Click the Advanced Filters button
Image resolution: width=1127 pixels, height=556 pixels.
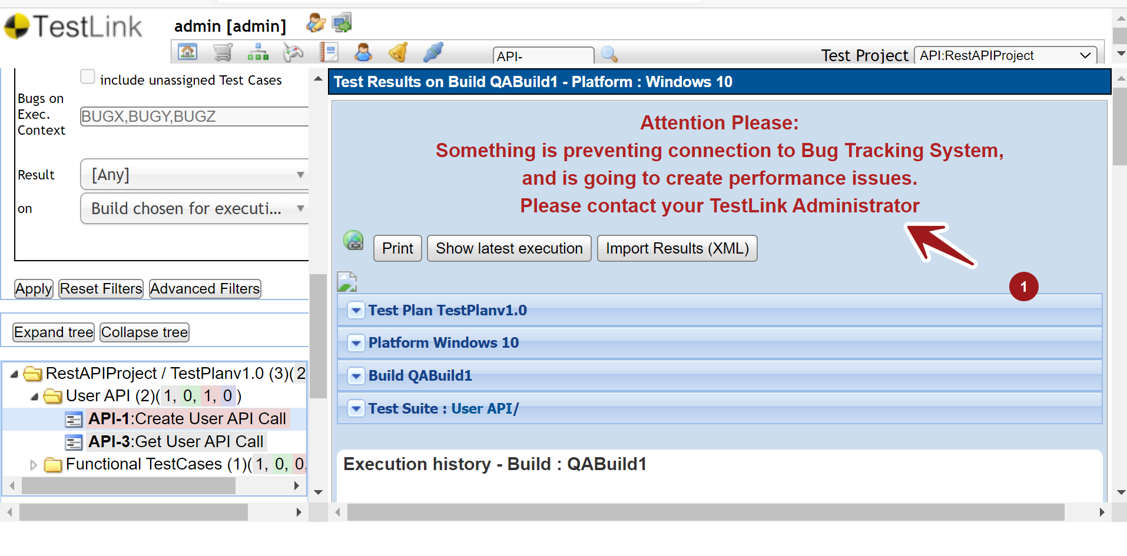[x=205, y=289]
